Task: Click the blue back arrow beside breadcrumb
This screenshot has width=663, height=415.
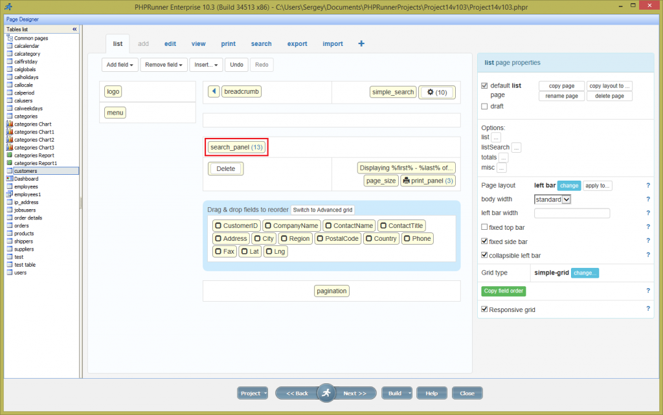Action: (214, 91)
